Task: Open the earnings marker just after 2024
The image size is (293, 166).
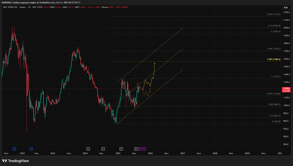Action: pos(88,149)
